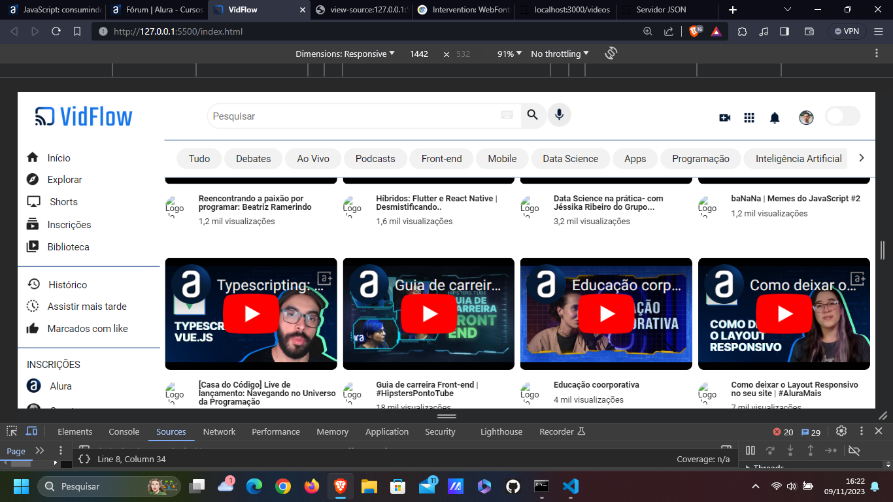This screenshot has width=893, height=502.
Task: Play the Como deixar o Layout video
Action: tap(784, 314)
